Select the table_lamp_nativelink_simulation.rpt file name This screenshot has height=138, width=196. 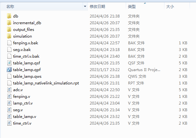pos(46,83)
